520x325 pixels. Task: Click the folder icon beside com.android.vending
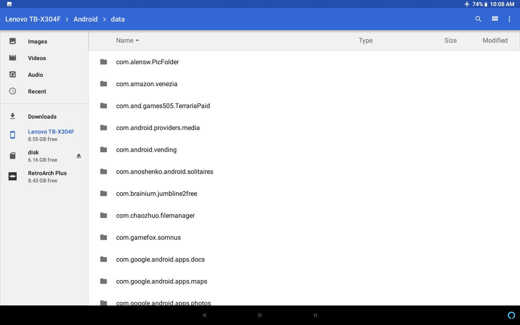pos(104,149)
